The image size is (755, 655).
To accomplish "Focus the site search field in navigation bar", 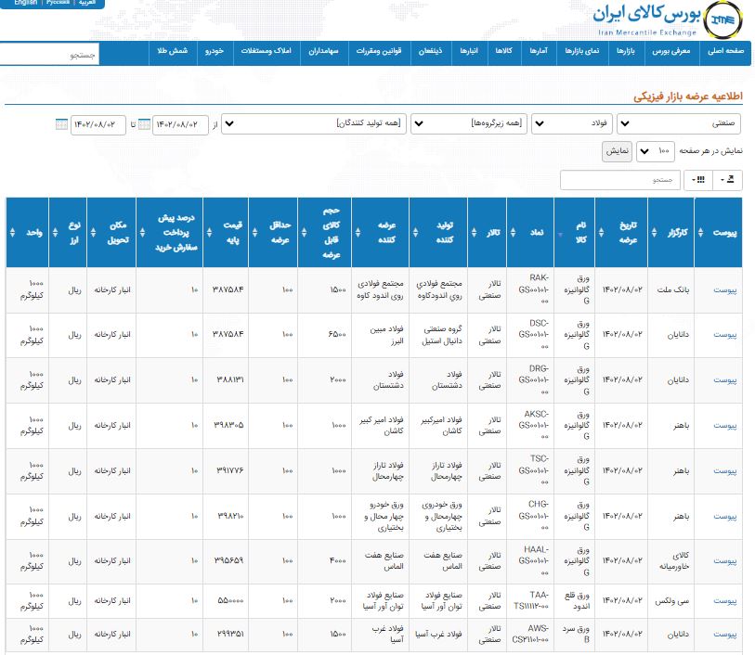I will (x=49, y=55).
